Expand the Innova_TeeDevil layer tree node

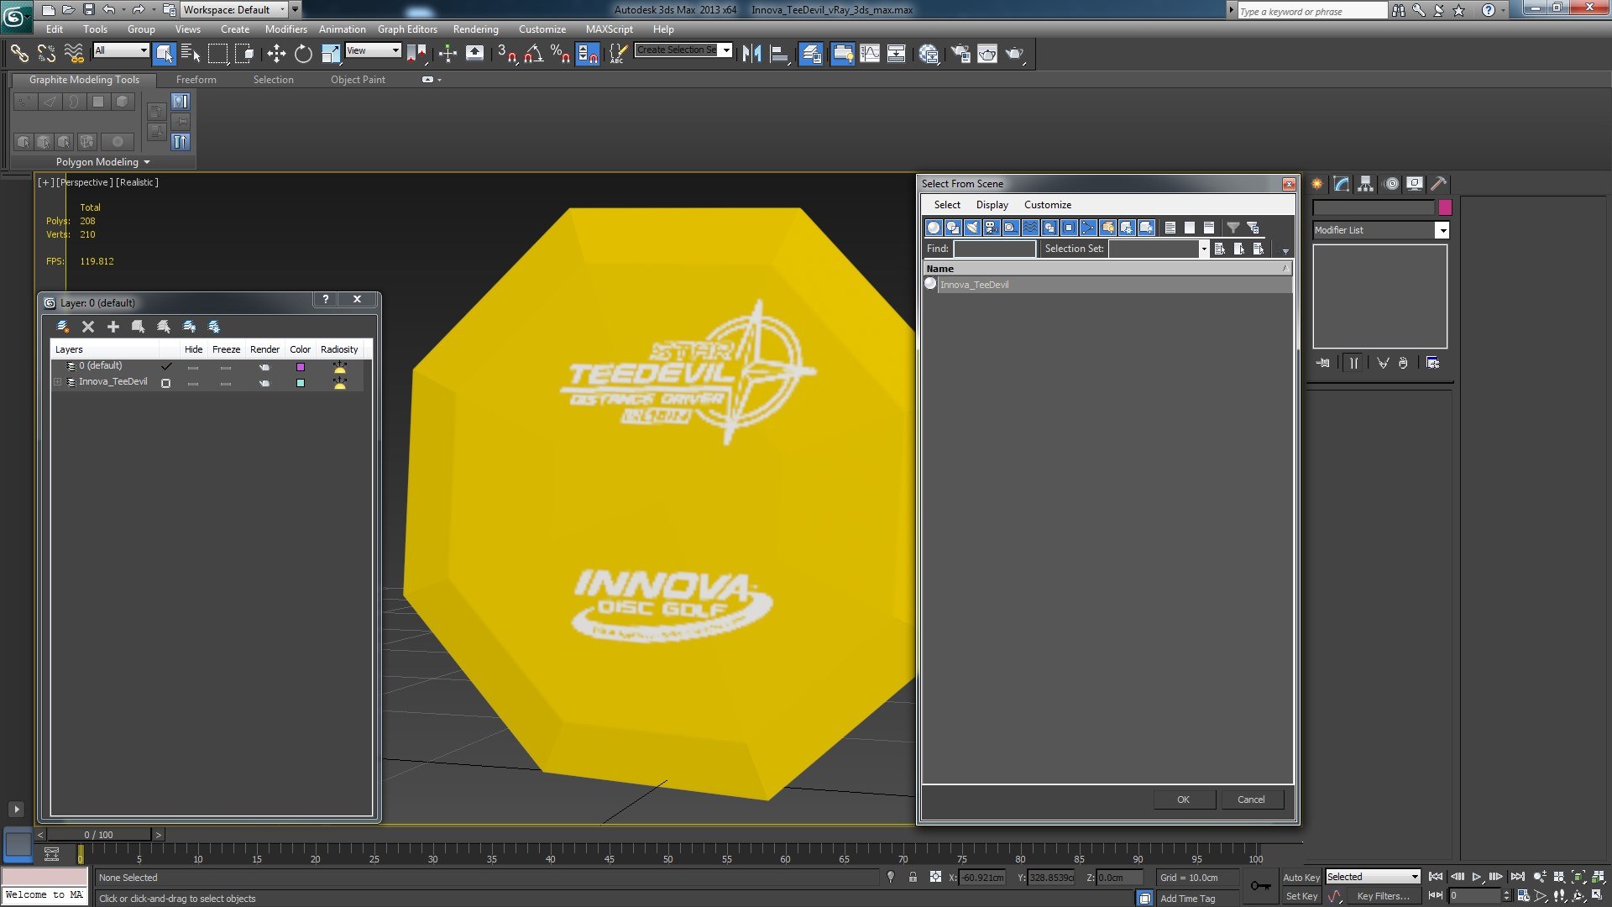coord(57,382)
